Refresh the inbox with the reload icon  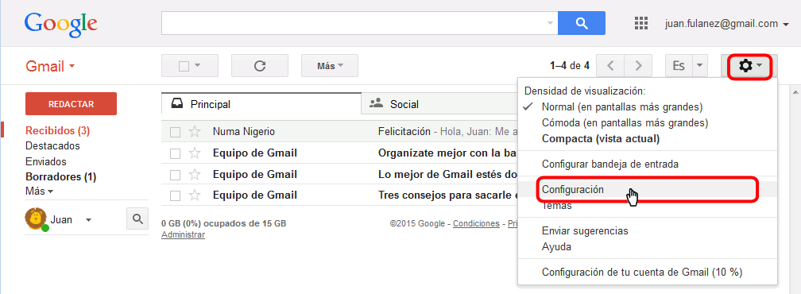coord(260,66)
